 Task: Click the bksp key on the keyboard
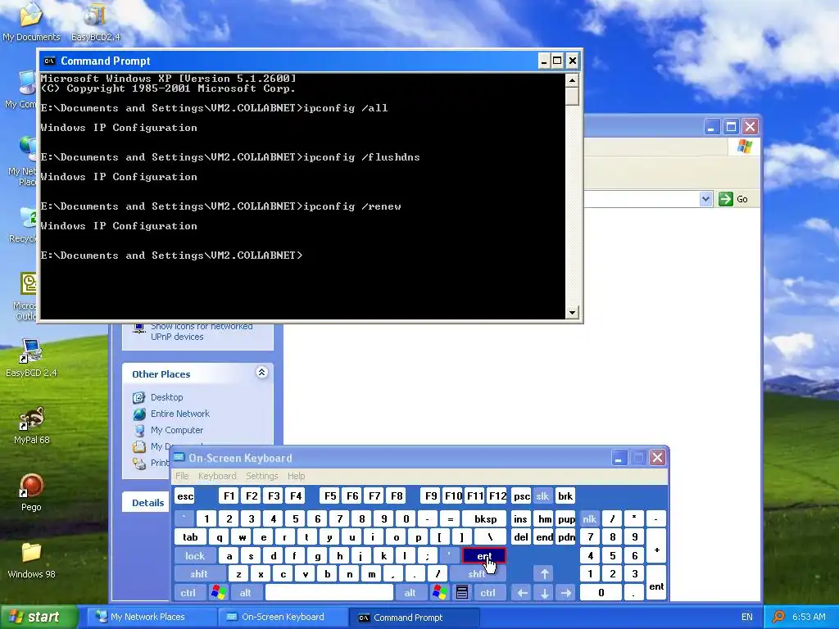coord(485,518)
